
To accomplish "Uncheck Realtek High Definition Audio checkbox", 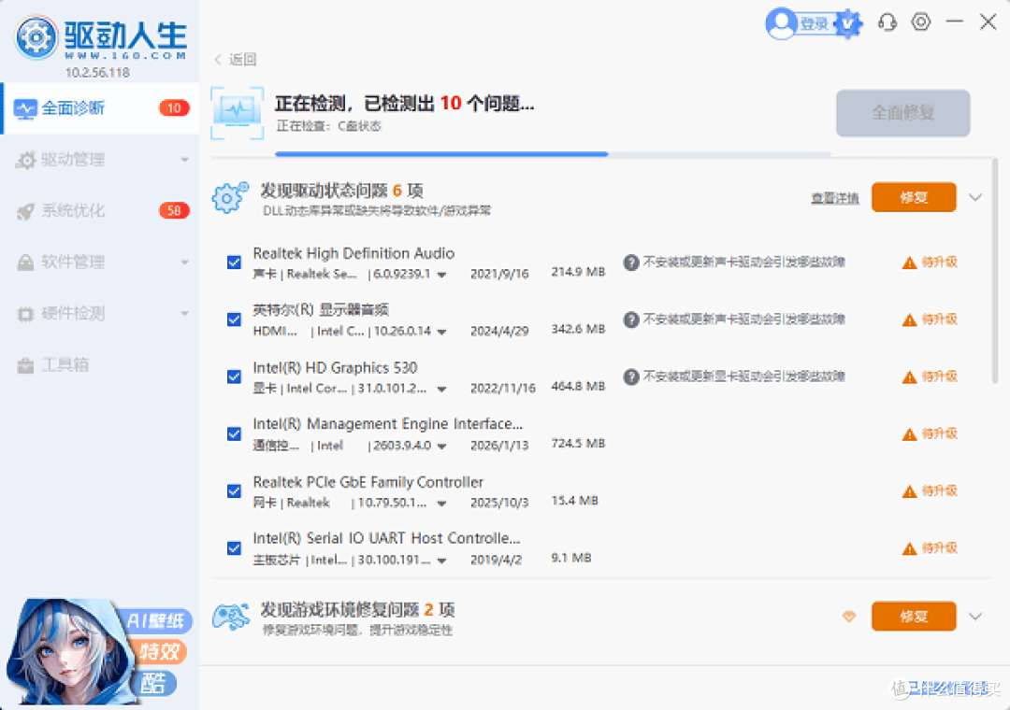I will pos(234,262).
